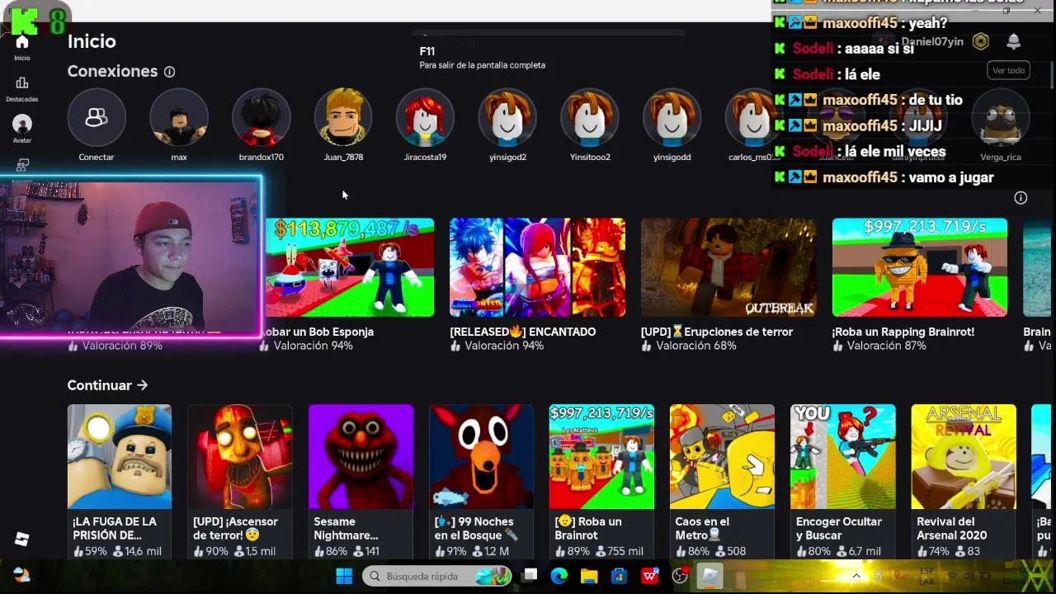Screen dimensions: 1056x594
Task: Show hidden system tray icons
Action: click(x=856, y=576)
